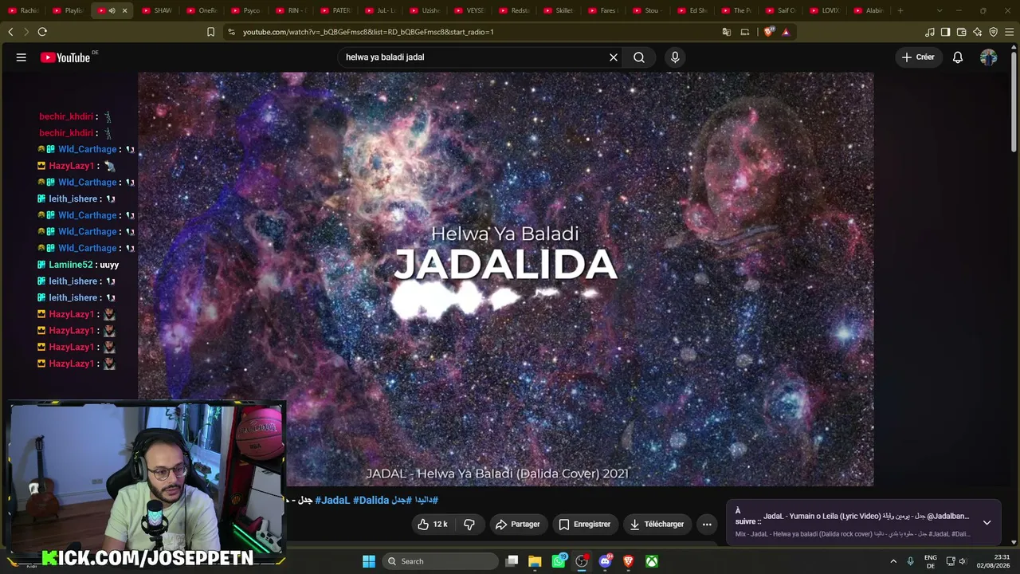The height and width of the screenshot is (574, 1020).
Task: Open the ENG DE language switcher
Action: tap(931, 561)
